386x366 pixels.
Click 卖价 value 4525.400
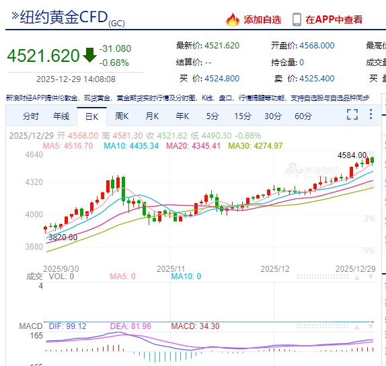pos(317,79)
